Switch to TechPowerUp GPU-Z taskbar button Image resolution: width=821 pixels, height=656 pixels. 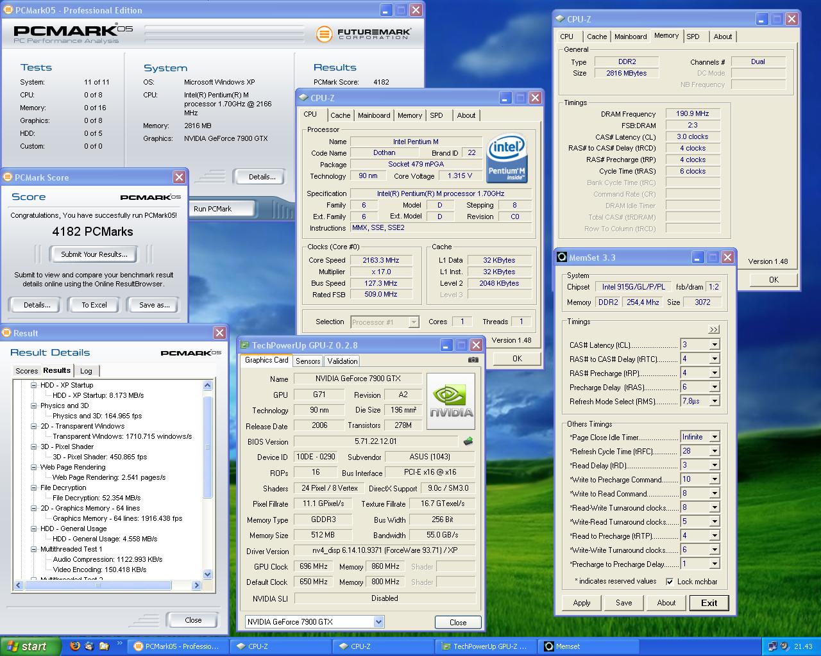pos(485,646)
